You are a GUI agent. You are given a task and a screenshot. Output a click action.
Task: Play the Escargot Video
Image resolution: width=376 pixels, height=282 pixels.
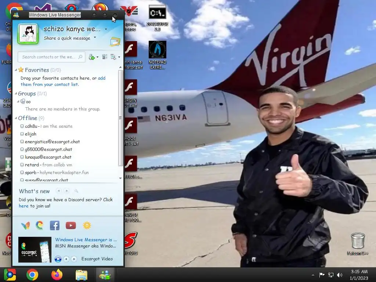(58, 259)
